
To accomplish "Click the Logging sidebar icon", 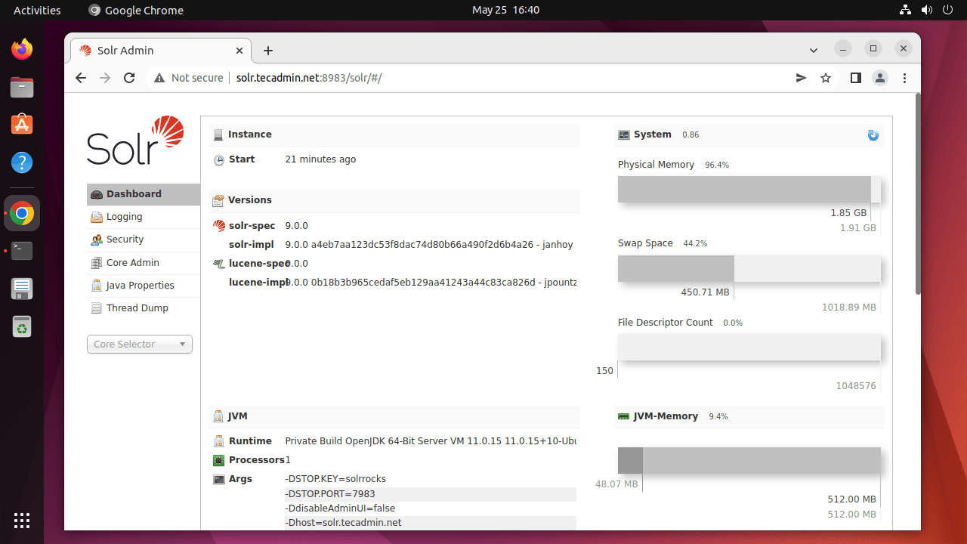I will pyautogui.click(x=97, y=217).
